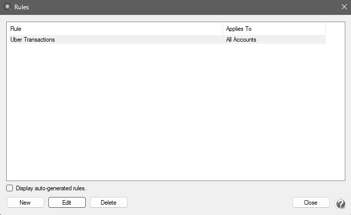Create a rule with the New button
This screenshot has height=215, width=351.
tap(25, 203)
